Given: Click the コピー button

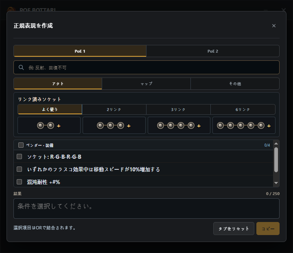Looking at the screenshot, I should click(x=268, y=229).
